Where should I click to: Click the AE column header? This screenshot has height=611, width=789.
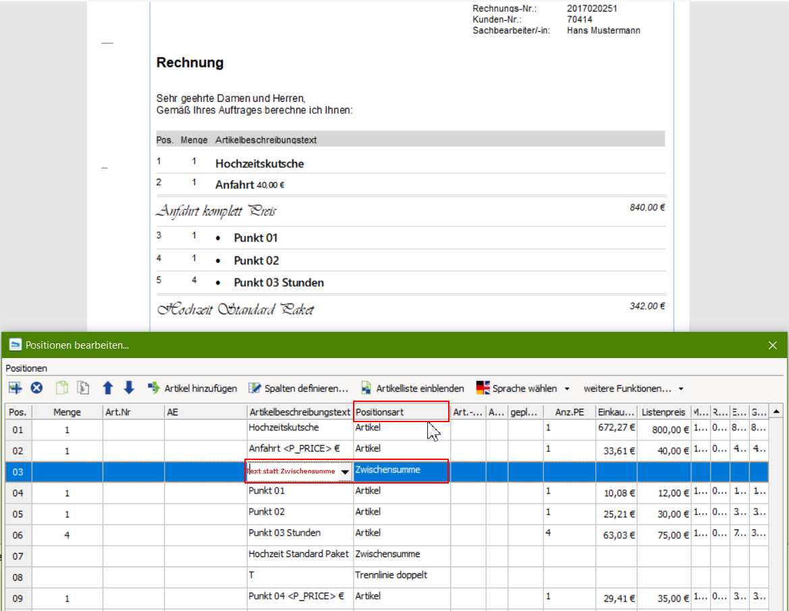tap(205, 412)
